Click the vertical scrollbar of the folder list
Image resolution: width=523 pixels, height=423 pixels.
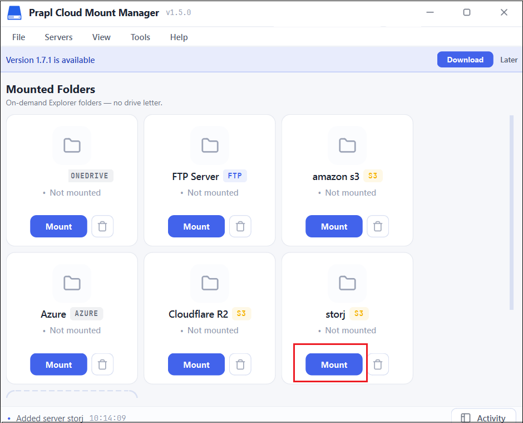coord(511,212)
